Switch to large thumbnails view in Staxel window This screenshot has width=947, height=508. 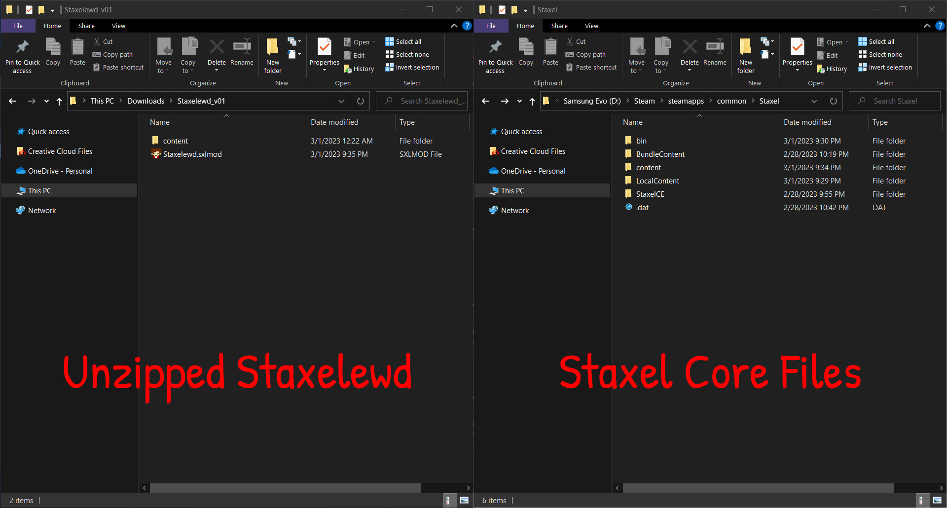click(x=937, y=500)
